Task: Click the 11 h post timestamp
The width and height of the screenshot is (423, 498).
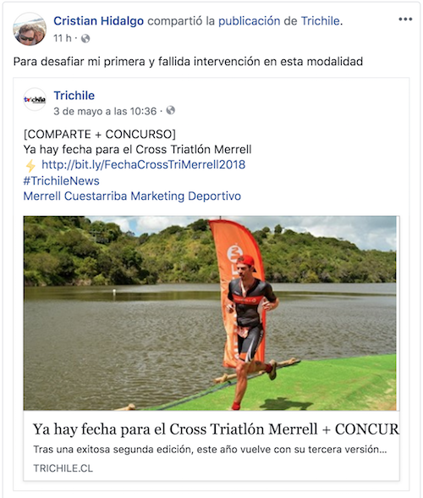Action: pos(63,38)
